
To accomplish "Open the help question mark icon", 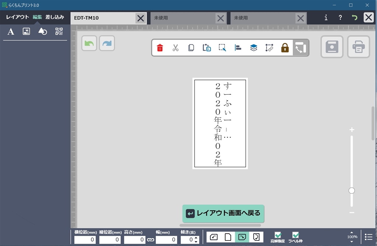I will click(x=340, y=18).
